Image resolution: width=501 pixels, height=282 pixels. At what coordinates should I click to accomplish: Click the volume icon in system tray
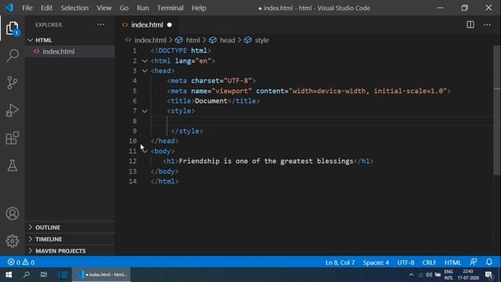pyautogui.click(x=429, y=275)
